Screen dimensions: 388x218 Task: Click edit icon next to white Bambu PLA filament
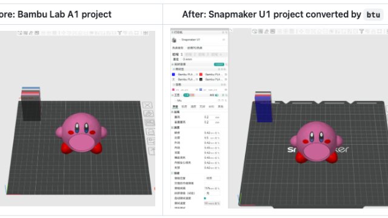(197, 79)
